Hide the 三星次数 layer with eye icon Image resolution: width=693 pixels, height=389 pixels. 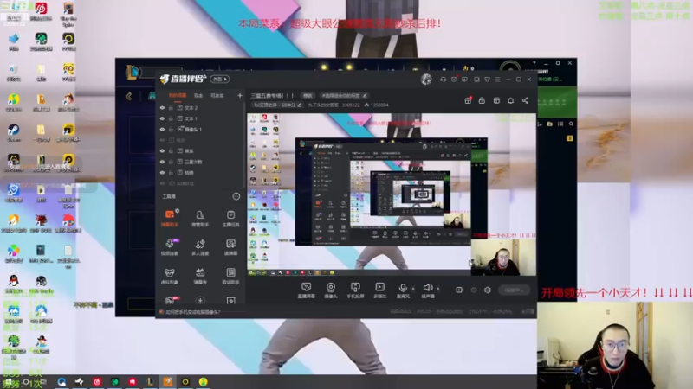162,162
